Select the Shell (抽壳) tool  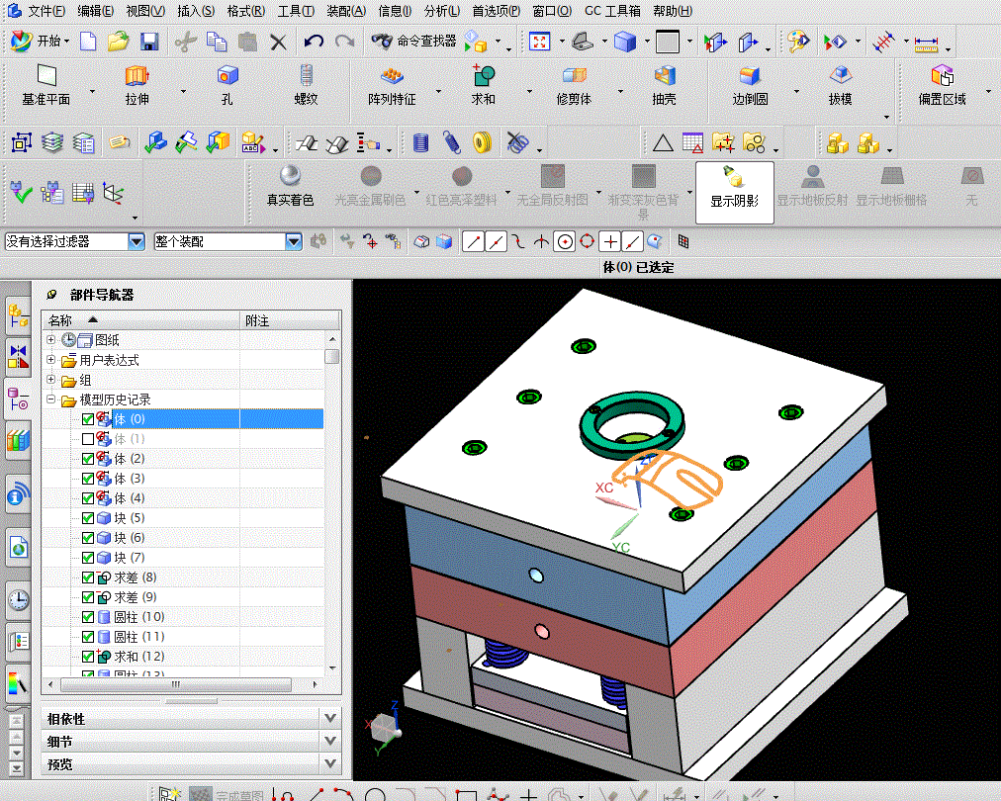[664, 84]
